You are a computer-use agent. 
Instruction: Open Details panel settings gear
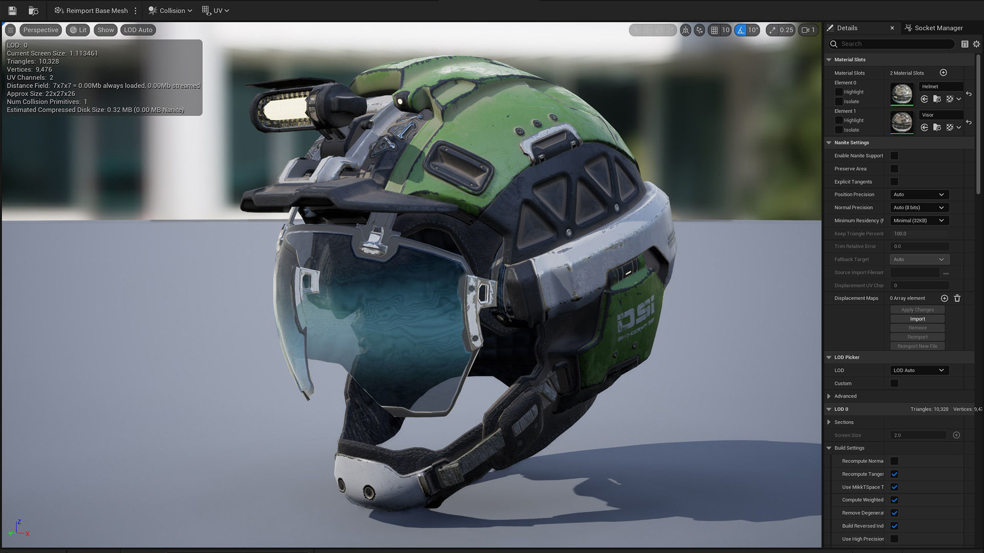coord(976,44)
